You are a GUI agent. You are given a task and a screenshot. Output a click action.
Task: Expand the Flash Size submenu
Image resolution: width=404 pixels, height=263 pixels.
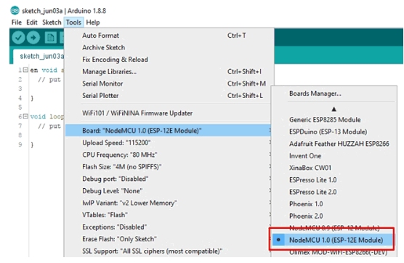point(168,167)
